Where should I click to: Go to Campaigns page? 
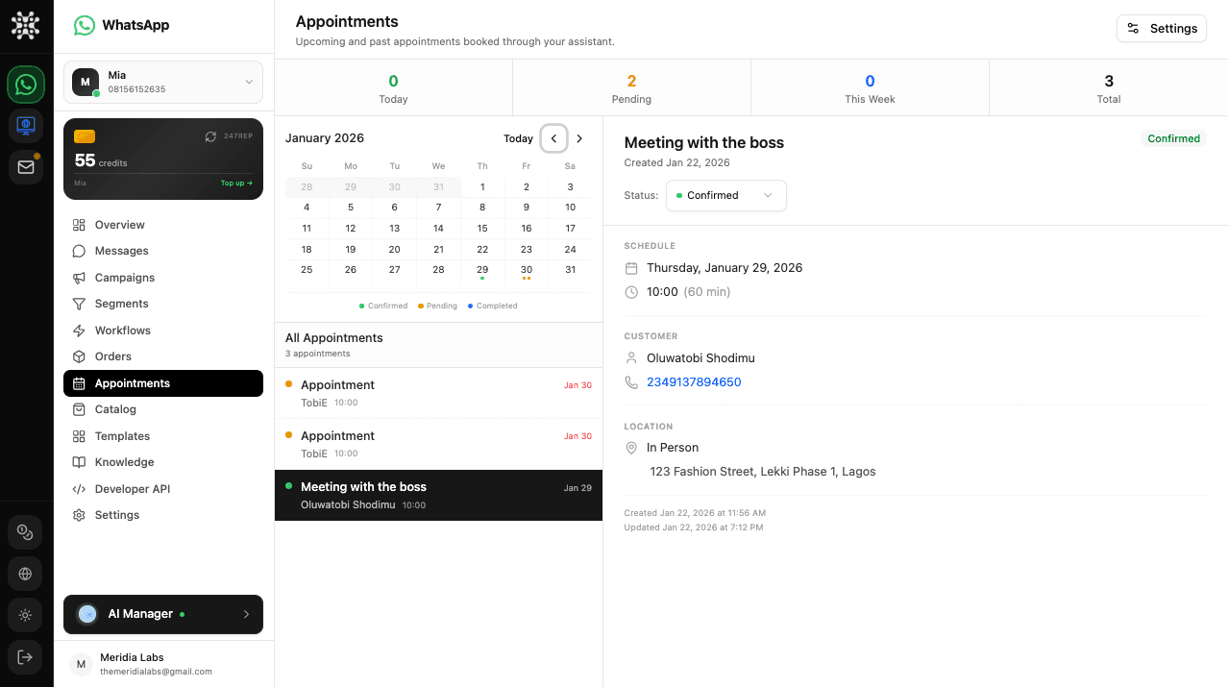click(163, 278)
